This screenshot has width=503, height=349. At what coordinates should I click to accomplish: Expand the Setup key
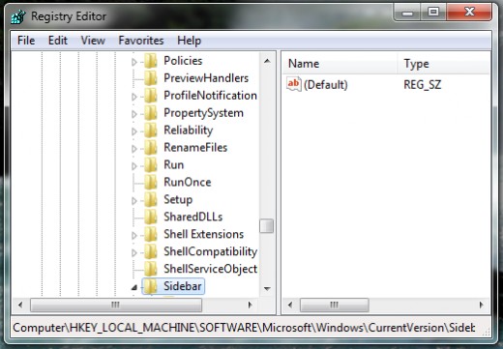(x=134, y=201)
